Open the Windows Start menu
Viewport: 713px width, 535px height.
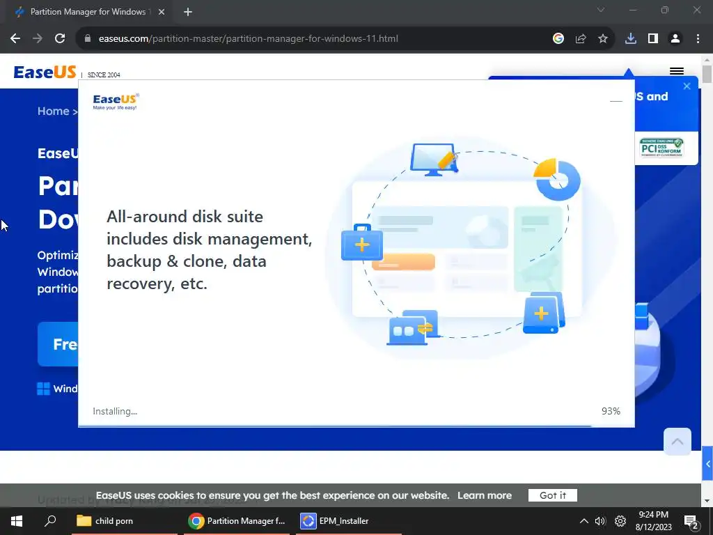pyautogui.click(x=17, y=521)
